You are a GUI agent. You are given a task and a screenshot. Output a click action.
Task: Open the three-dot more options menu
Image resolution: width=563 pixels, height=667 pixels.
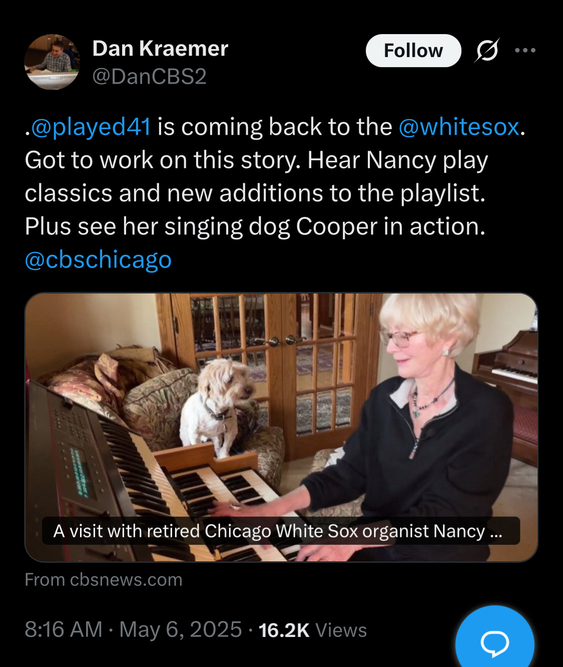(525, 50)
